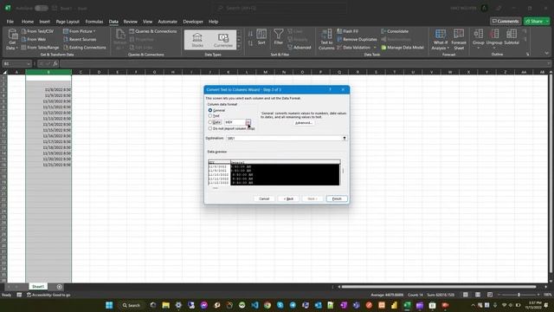Click Finish to complete the wizard
Viewport: 554px width, 312px height.
(337, 198)
